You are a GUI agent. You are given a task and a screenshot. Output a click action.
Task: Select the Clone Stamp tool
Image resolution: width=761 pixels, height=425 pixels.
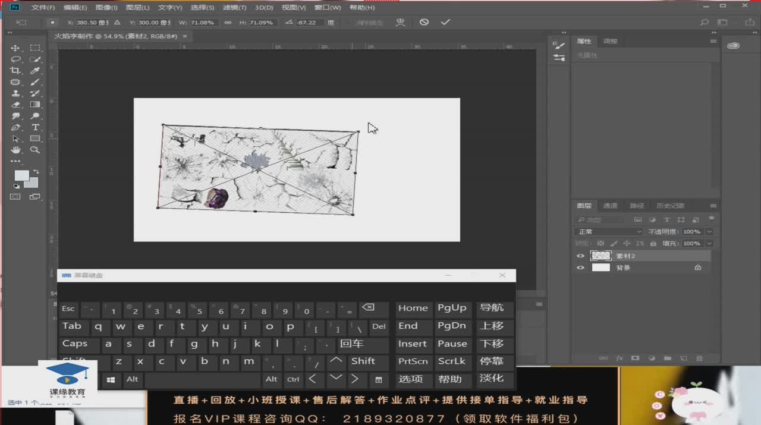coord(15,93)
